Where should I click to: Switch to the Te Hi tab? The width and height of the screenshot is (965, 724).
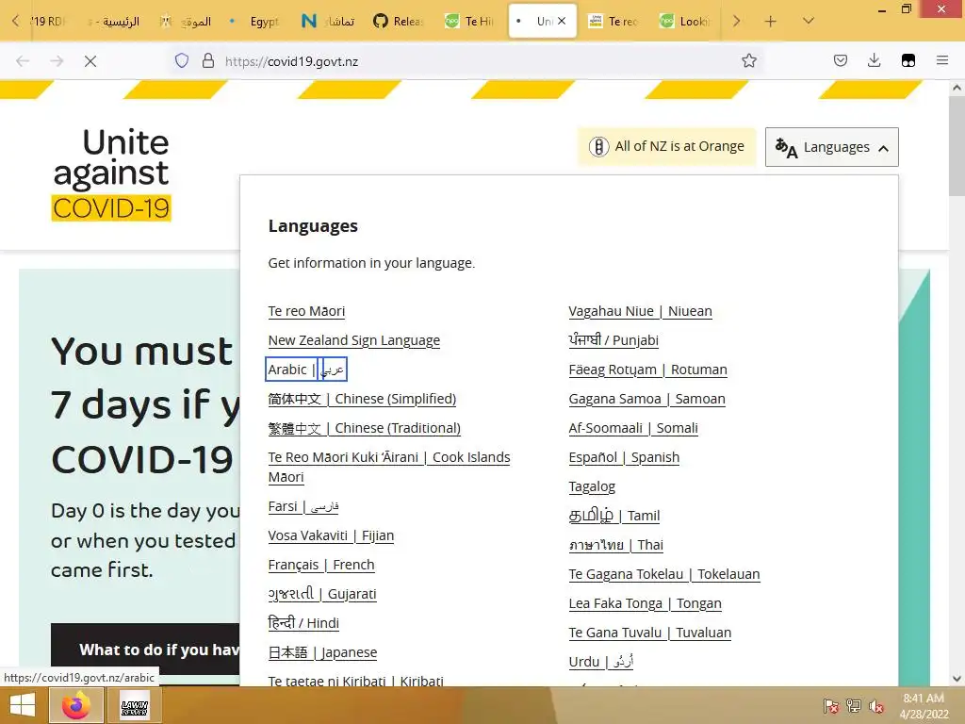click(469, 22)
